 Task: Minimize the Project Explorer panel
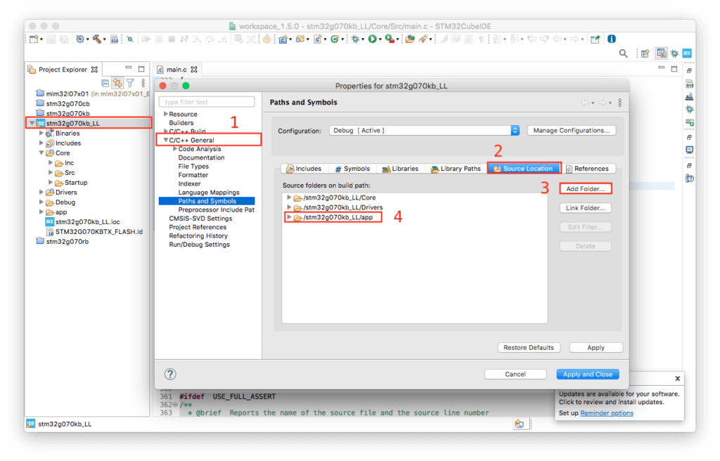click(x=129, y=68)
